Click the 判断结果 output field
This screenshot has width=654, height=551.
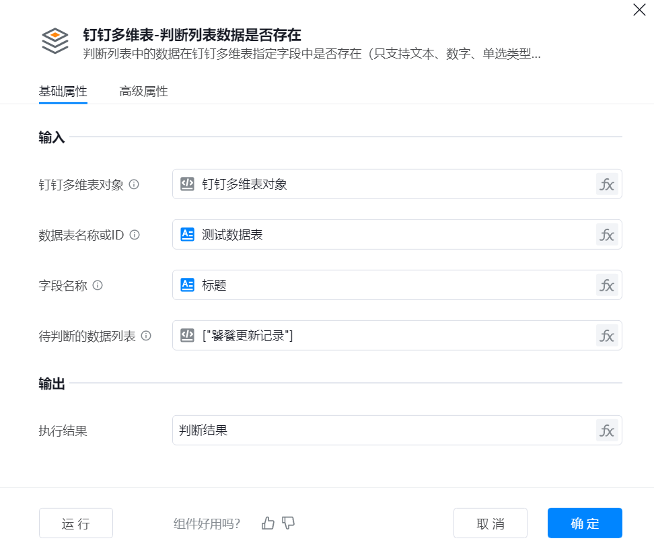pos(384,431)
